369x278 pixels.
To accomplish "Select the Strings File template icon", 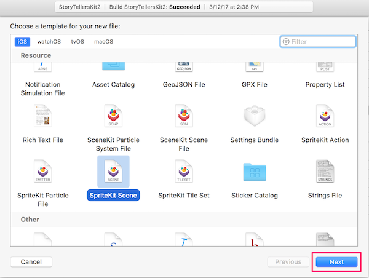I will (325, 172).
